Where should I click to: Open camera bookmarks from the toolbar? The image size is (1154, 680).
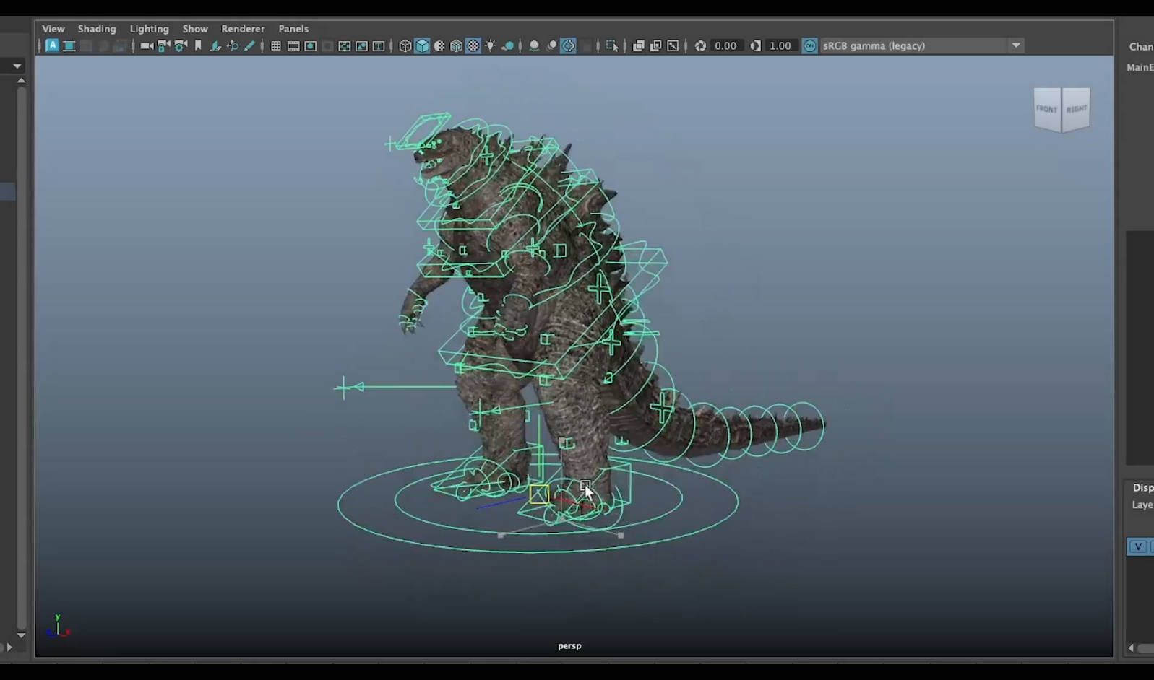(x=198, y=45)
